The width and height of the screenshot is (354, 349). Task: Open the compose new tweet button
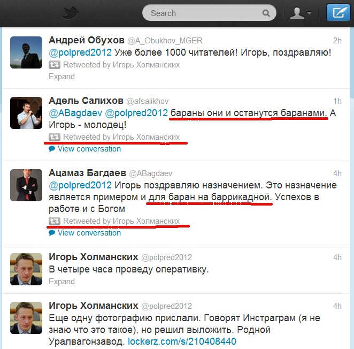click(338, 13)
